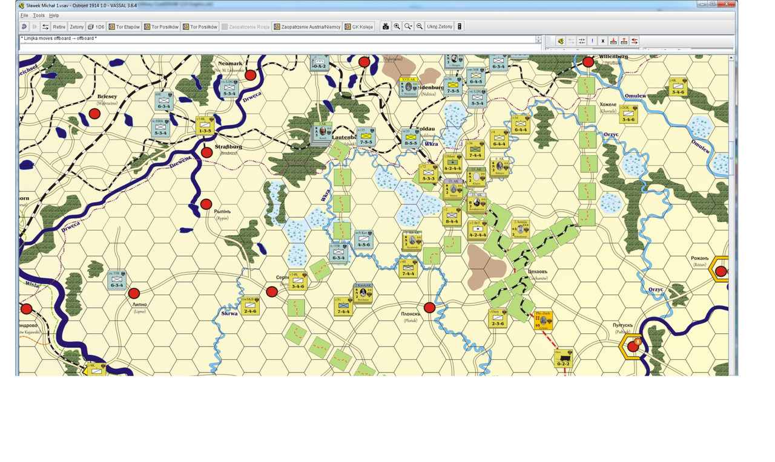Click the last toolbar icon after Ukryj Żetony
Image resolution: width=775 pixels, height=462 pixels.
tap(460, 27)
